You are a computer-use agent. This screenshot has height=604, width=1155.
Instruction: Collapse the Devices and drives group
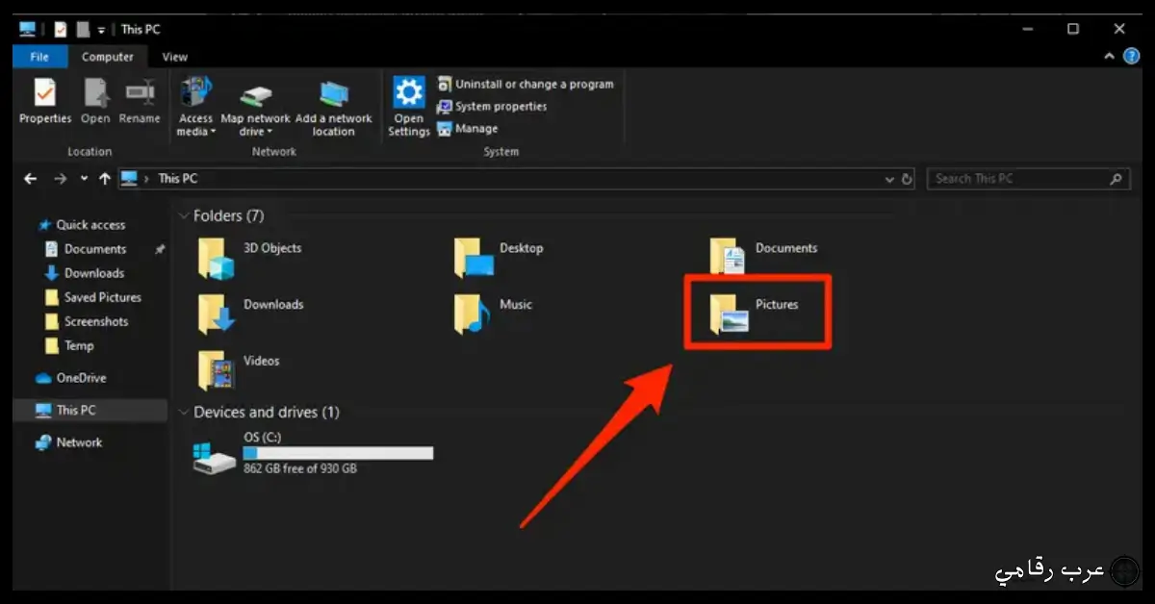(x=184, y=413)
